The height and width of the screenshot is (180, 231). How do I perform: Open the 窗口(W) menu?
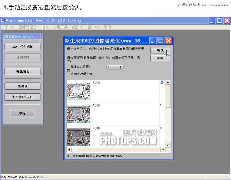[x=94, y=27]
